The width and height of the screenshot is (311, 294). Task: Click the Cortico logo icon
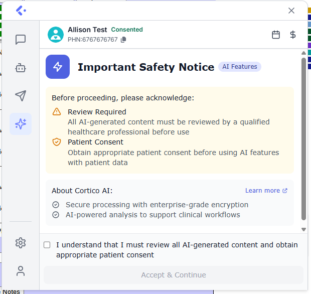tap(21, 11)
